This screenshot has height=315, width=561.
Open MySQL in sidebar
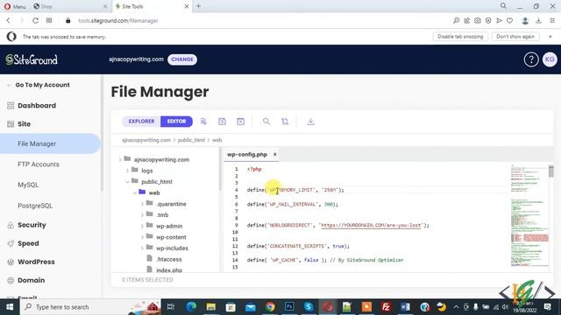[x=28, y=185]
